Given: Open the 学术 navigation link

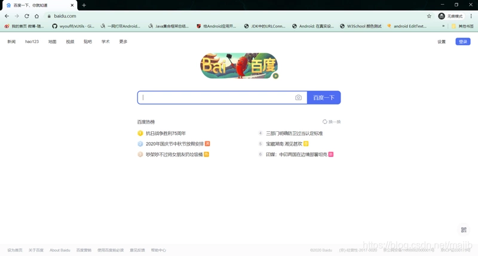Looking at the screenshot, I should pos(106,42).
